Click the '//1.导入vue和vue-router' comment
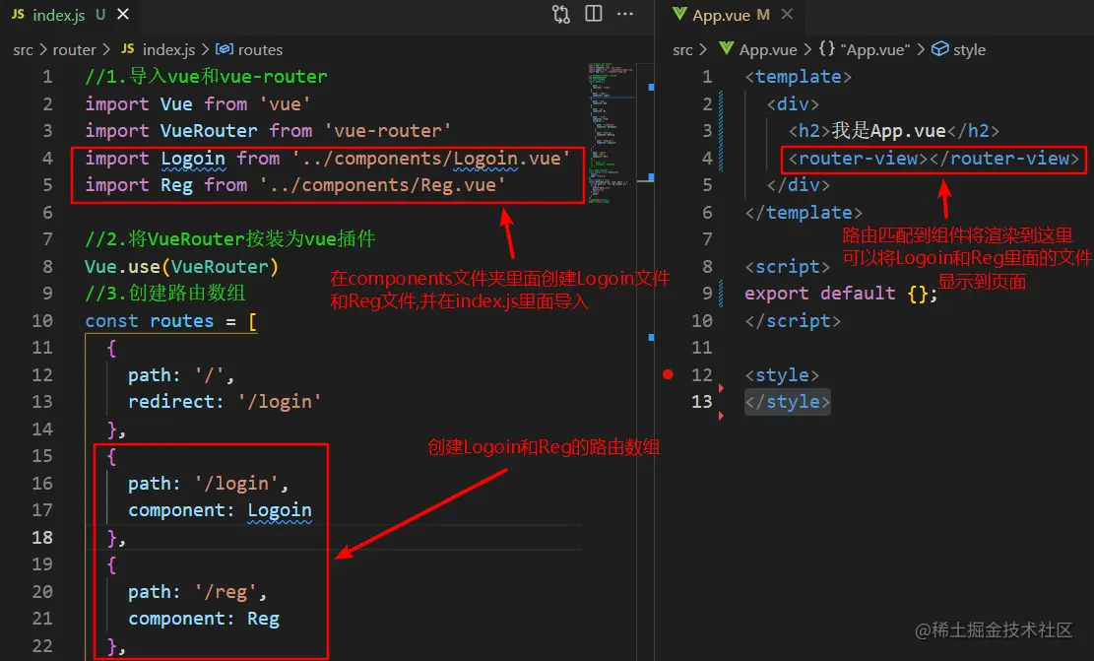 tap(206, 77)
